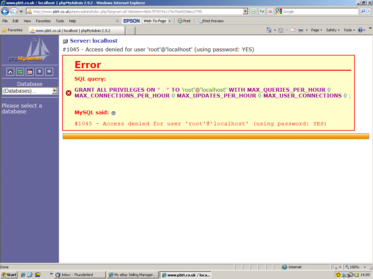Go forward with browser Forward arrow
Screen dimensions: 373x279
[x=14, y=11]
